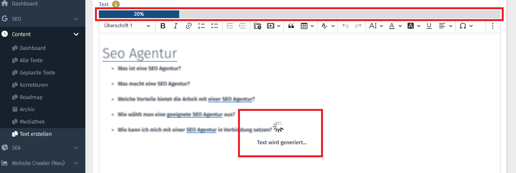This screenshot has width=516, height=173.
Task: Insert a table with the grid icon
Action: (x=304, y=26)
